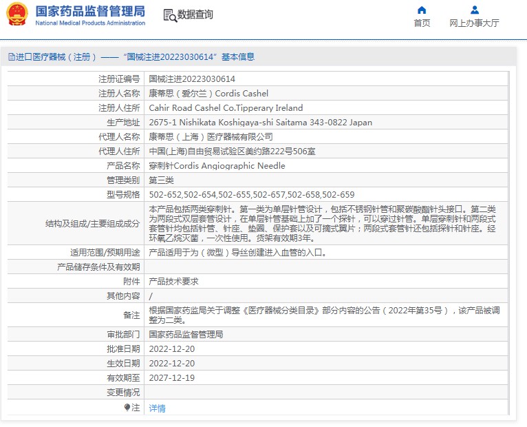Viewport: 527px width, 427px height.
Task: Click the 生产地址 row label
Action: [123, 123]
